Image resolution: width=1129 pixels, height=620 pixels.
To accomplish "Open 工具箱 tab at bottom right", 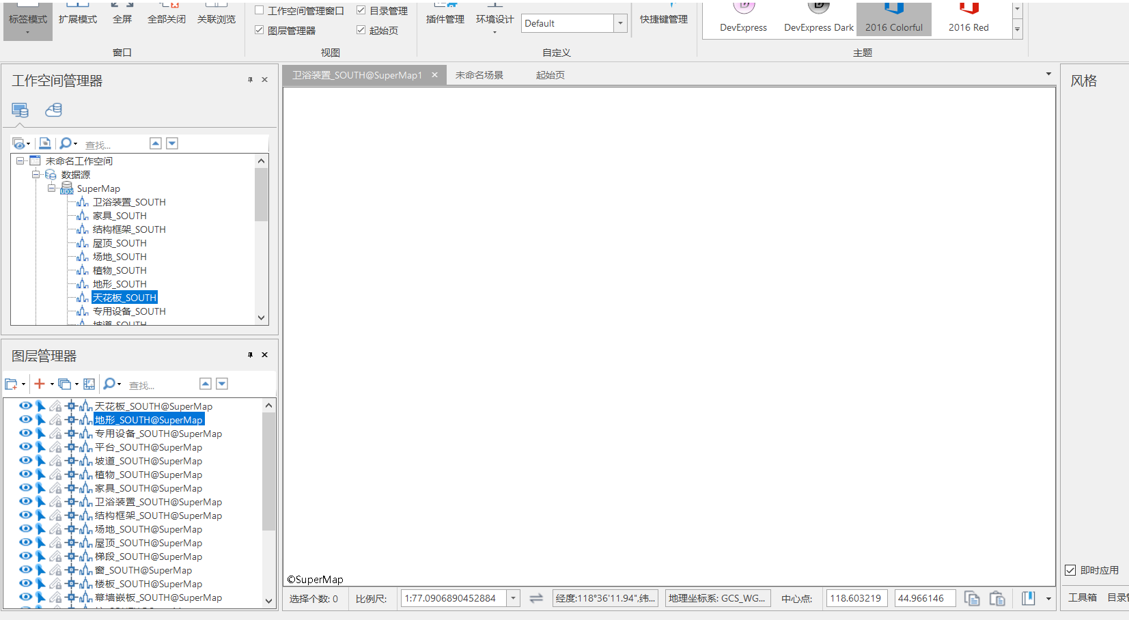I will click(1083, 597).
